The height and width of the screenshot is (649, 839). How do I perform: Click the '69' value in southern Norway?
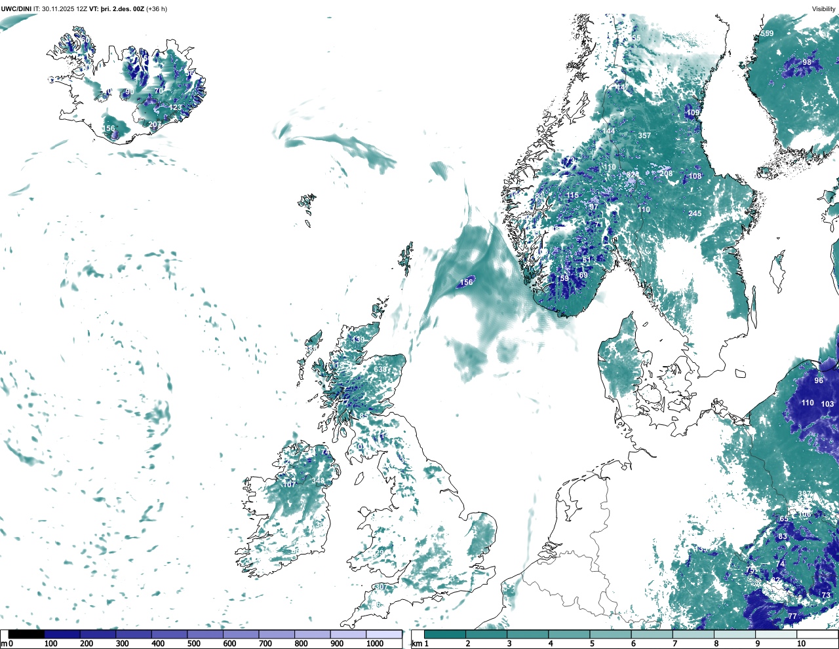click(x=583, y=275)
